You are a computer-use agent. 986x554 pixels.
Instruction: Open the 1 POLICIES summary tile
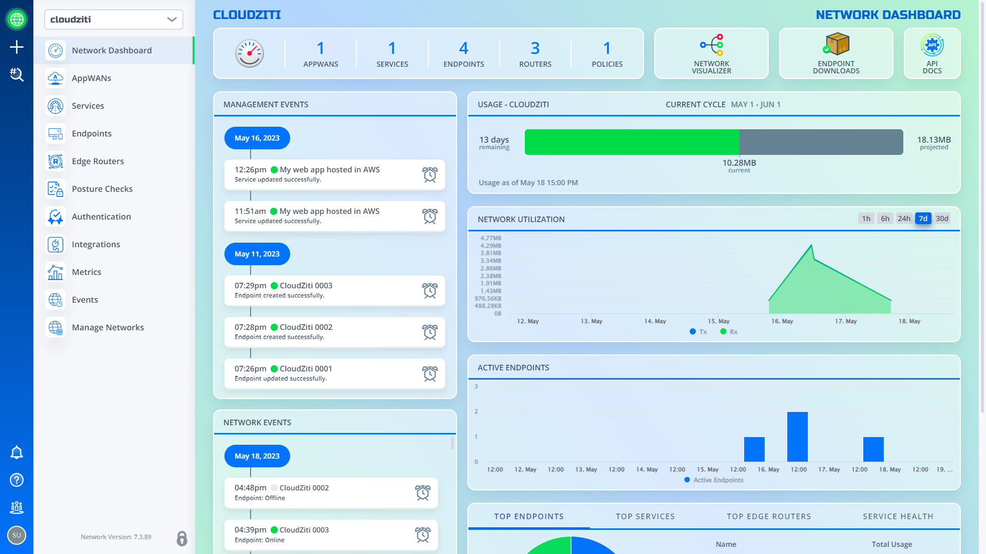607,53
